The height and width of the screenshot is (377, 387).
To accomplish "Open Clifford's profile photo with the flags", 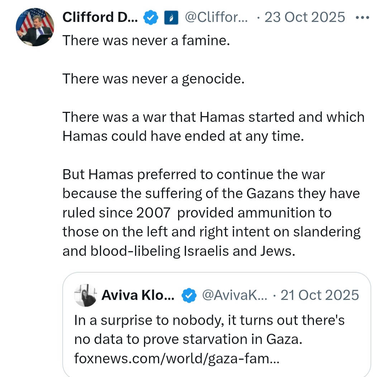I will coord(35,27).
